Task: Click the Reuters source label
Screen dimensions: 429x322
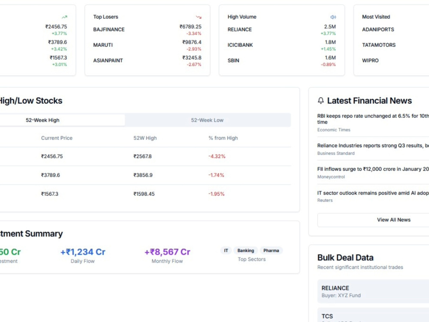Action: (325, 200)
